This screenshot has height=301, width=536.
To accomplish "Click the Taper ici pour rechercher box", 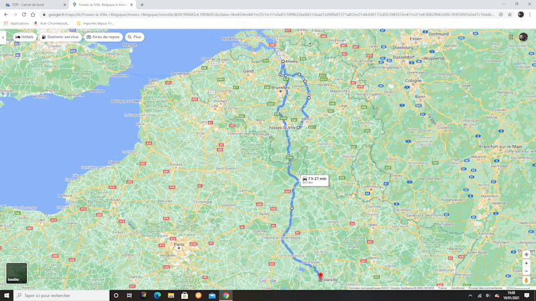I will tap(62, 296).
